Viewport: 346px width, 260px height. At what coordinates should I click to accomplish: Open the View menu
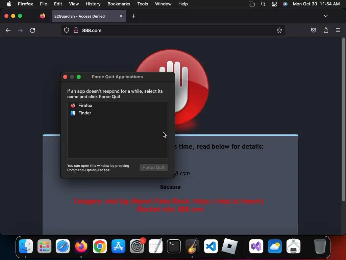point(74,4)
